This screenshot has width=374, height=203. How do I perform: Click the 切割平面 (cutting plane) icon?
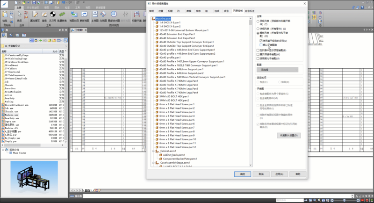[137, 14]
